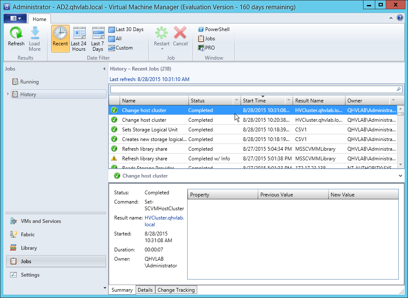Collapse the Jobs navigation pane
The height and width of the screenshot is (298, 408).
click(105, 69)
